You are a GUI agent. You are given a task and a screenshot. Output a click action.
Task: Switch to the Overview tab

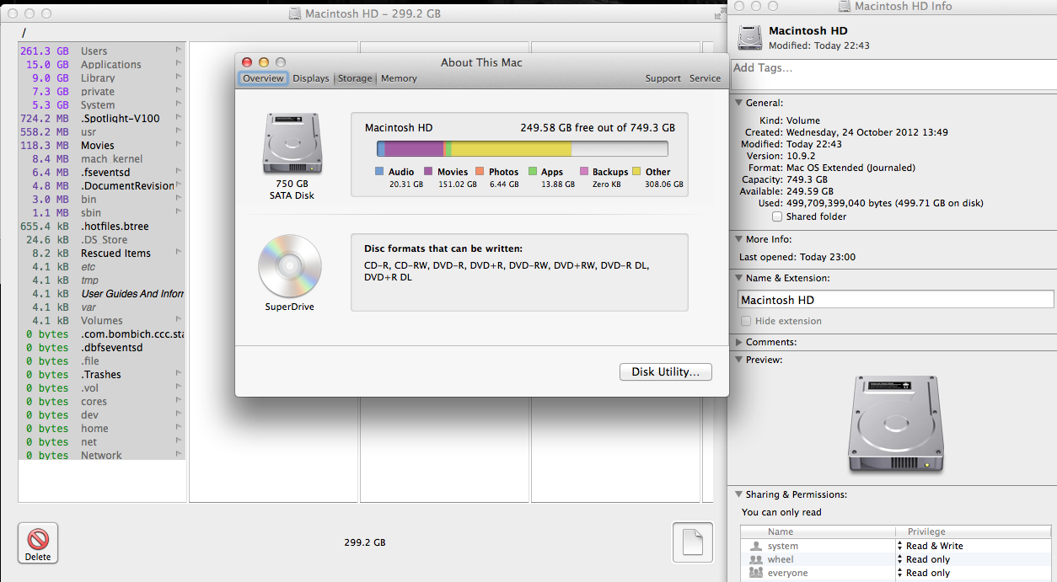[263, 78]
